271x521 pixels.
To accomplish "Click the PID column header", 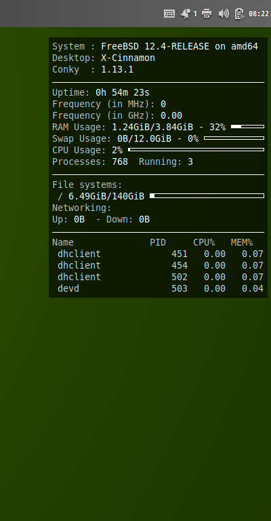I will click(158, 243).
